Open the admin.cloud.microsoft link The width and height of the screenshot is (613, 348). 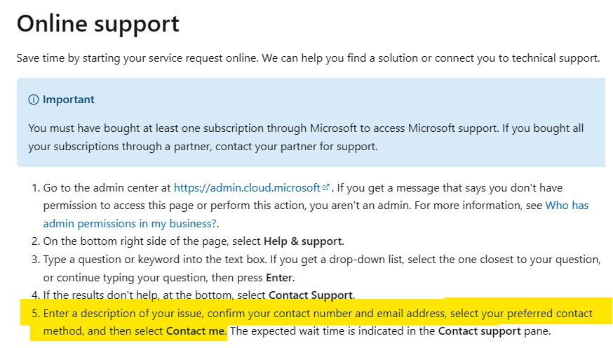(248, 188)
